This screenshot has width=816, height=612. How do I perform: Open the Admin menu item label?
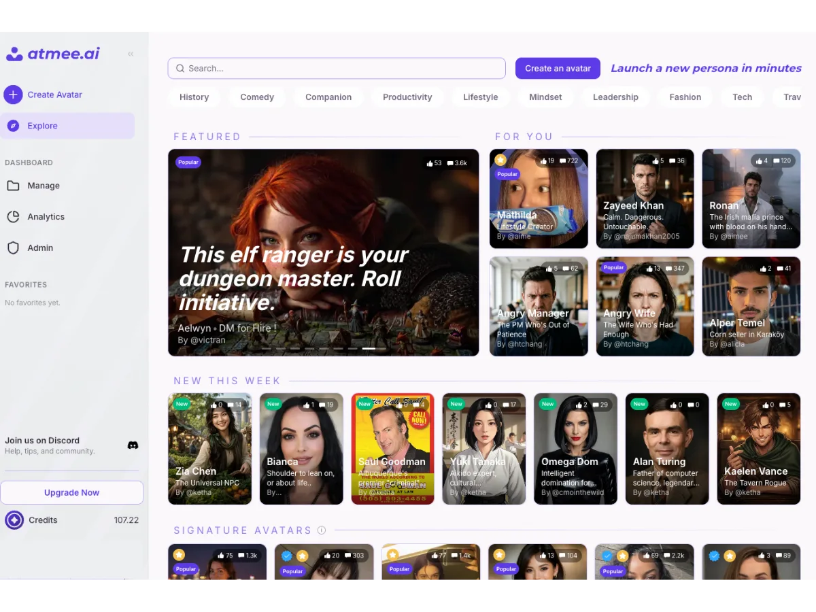tap(40, 248)
